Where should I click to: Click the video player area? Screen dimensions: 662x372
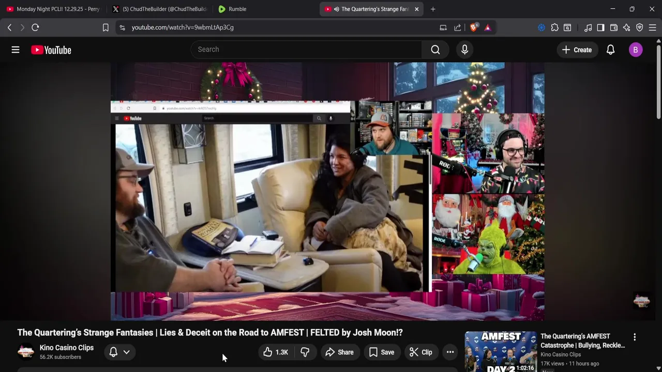[x=327, y=191]
